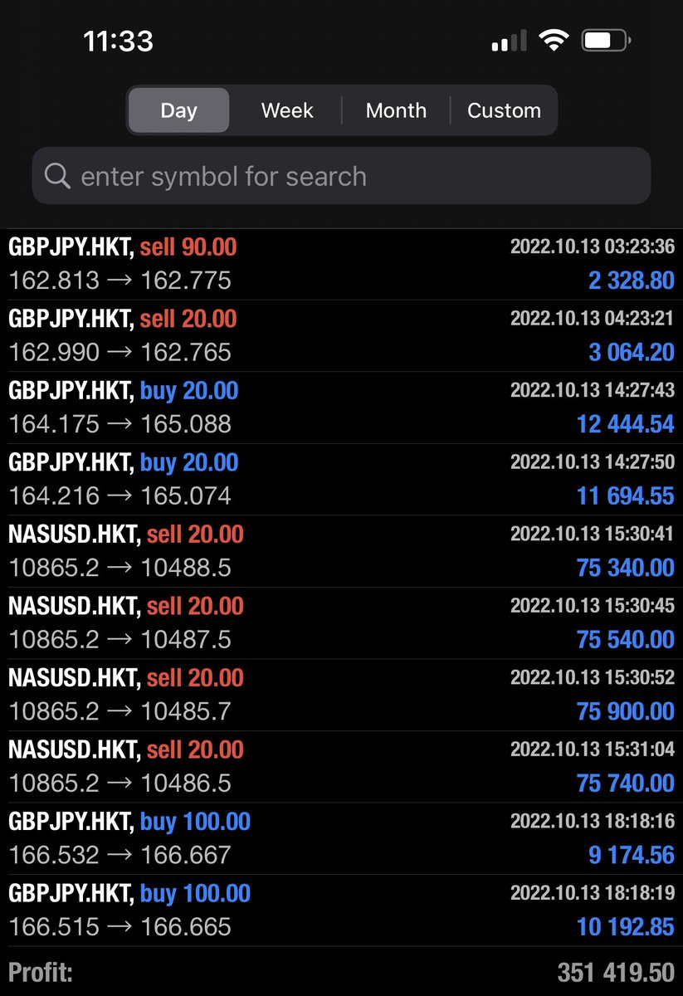Select the Day filter tab
Viewport: 683px width, 996px height.
(178, 110)
